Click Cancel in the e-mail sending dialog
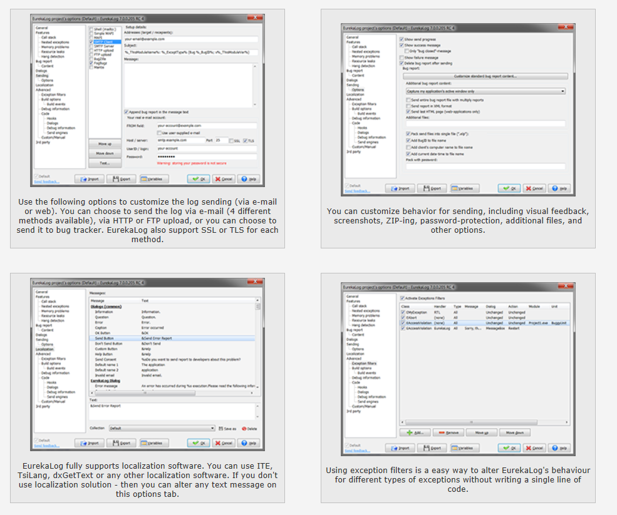The image size is (617, 515). click(x=224, y=179)
